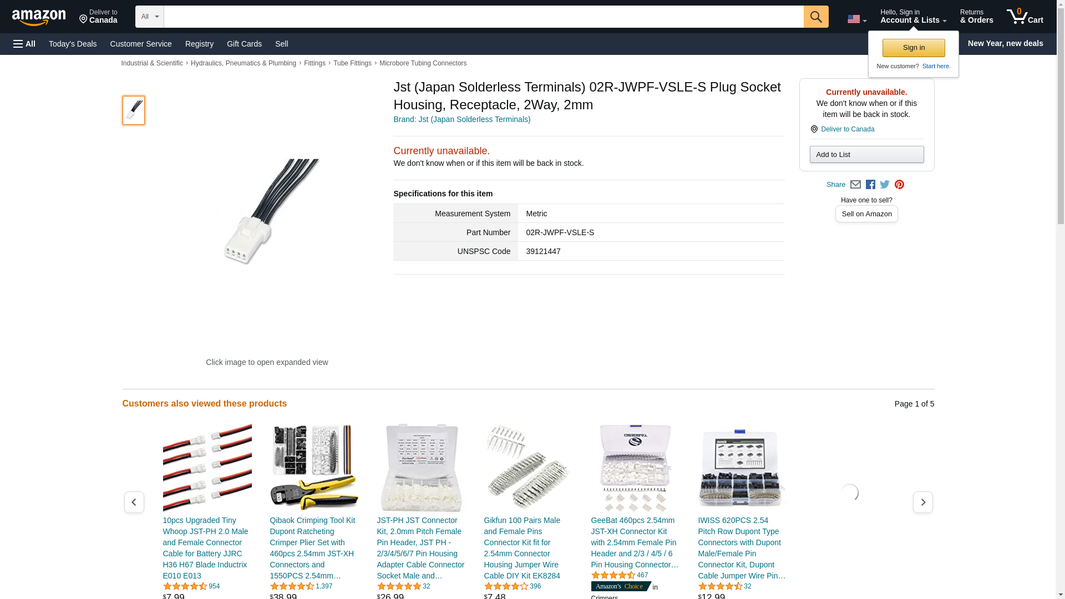Image resolution: width=1065 pixels, height=599 pixels.
Task: Share product on Pinterest icon
Action: tap(899, 185)
